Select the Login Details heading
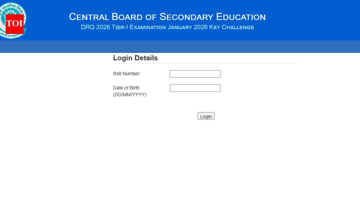The image size is (360, 202). point(135,58)
